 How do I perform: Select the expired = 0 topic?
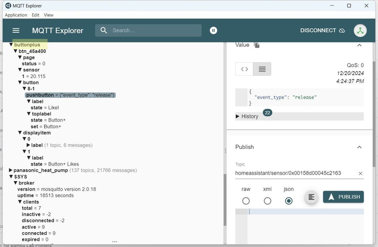pos(35,239)
